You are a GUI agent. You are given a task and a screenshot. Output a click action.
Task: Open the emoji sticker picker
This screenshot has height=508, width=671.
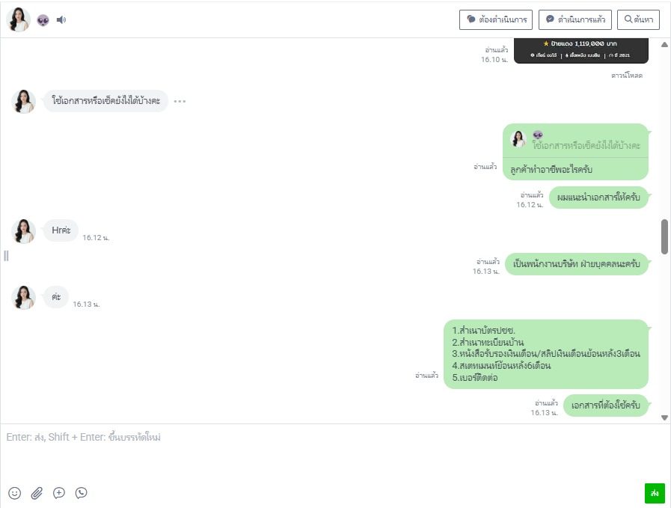pos(14,493)
